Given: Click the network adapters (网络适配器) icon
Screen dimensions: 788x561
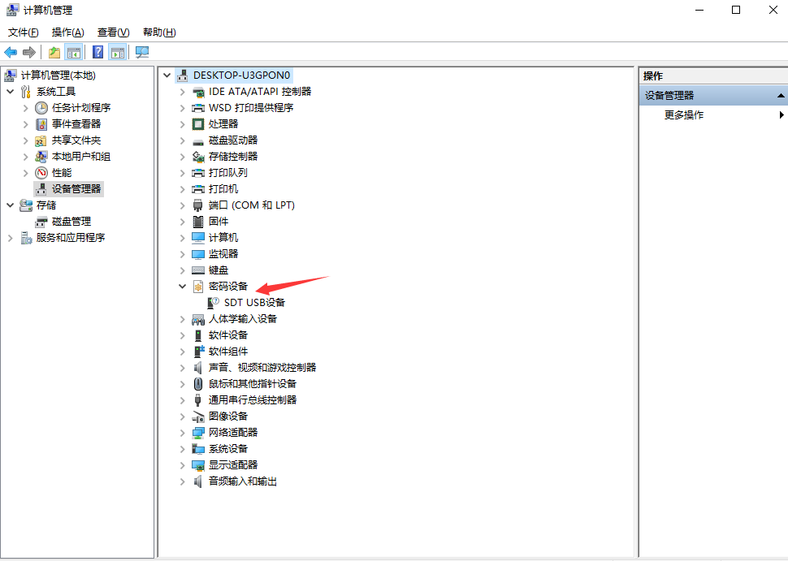Looking at the screenshot, I should 198,433.
